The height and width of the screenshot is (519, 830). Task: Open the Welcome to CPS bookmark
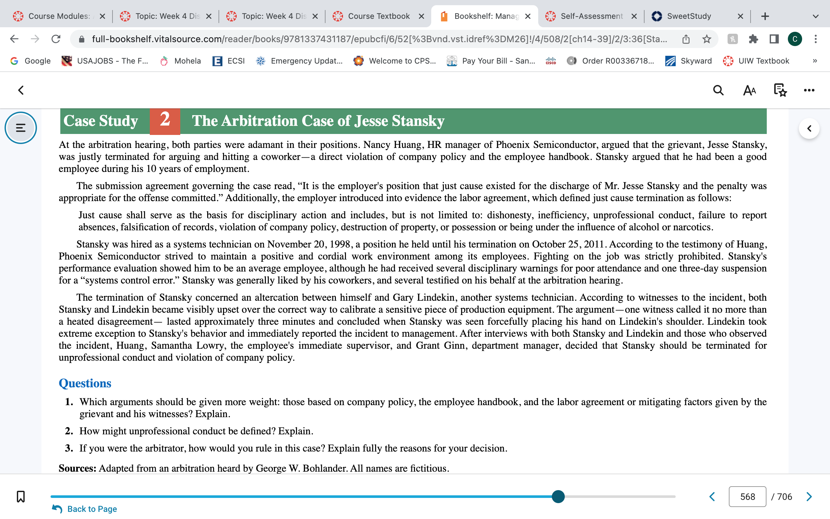(x=395, y=61)
